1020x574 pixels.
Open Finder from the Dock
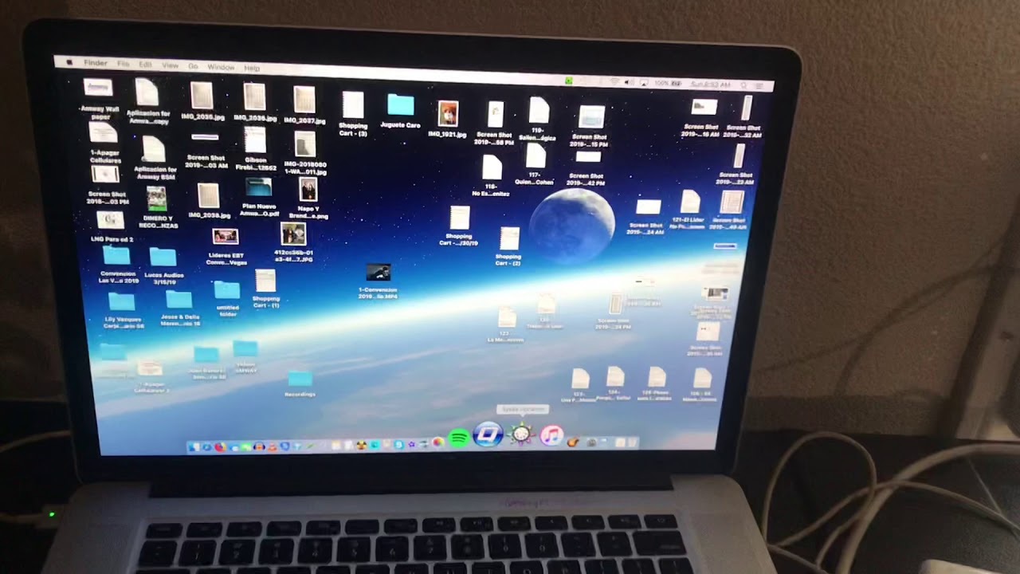coord(193,447)
